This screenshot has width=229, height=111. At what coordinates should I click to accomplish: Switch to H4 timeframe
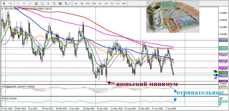point(106,3)
